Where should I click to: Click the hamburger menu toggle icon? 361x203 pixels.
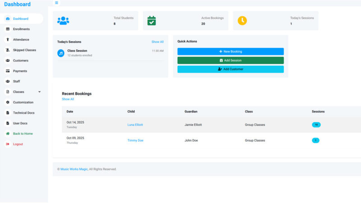[x=56, y=3]
